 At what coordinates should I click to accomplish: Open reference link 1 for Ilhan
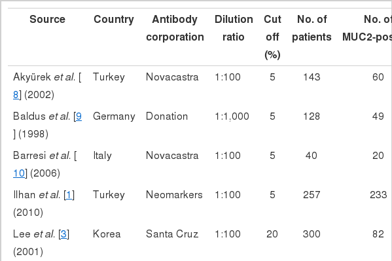click(69, 195)
